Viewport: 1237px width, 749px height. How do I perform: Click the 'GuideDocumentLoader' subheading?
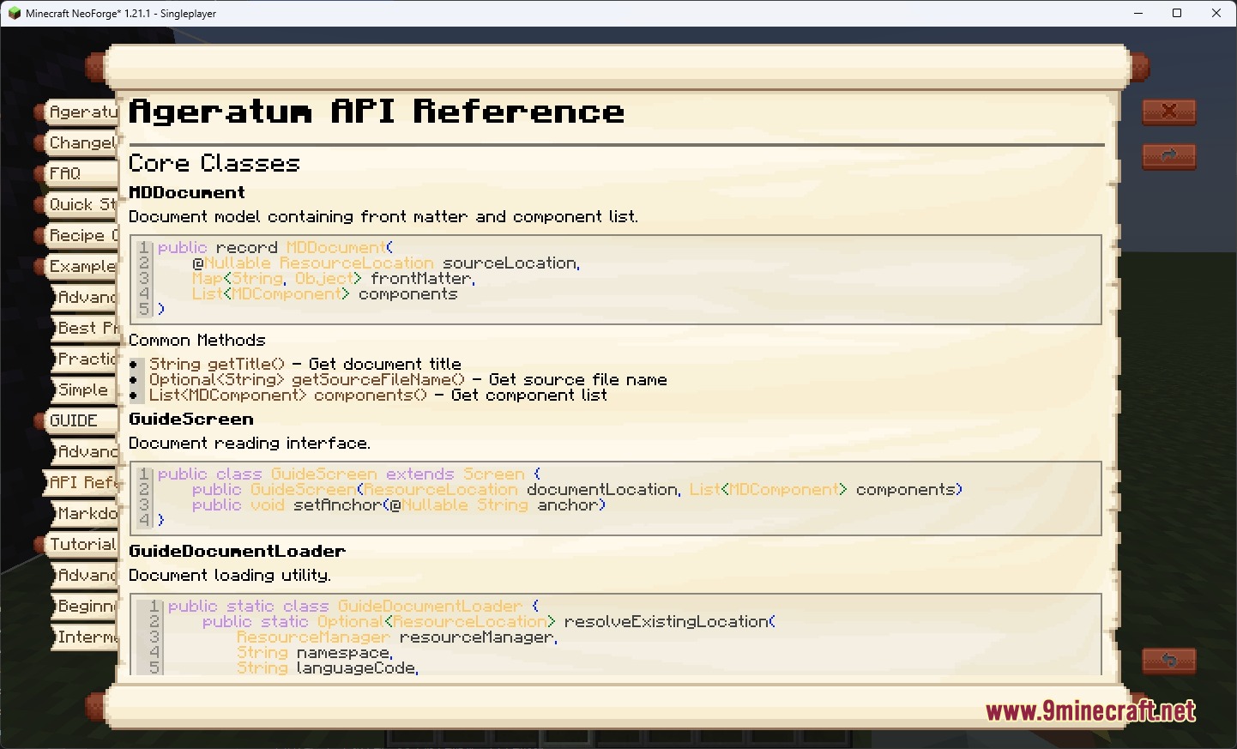click(x=238, y=551)
